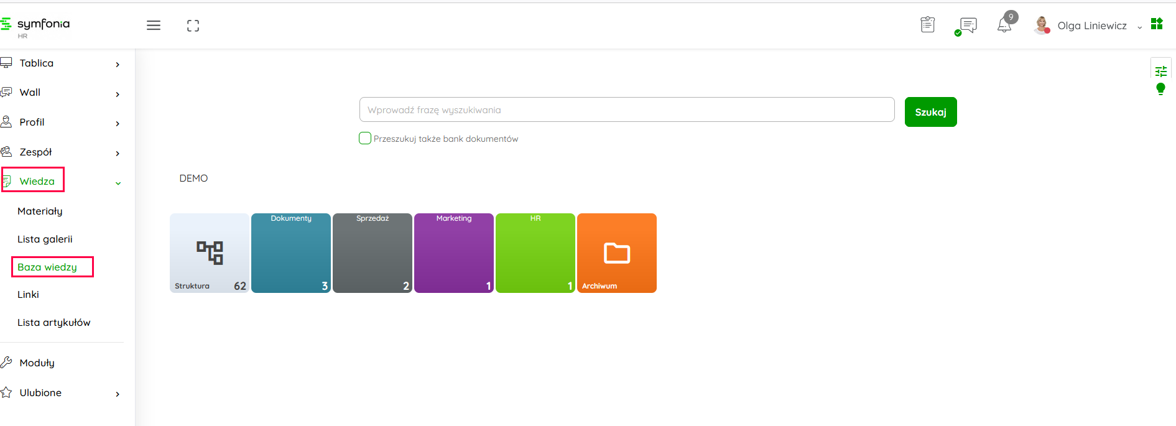Viewport: 1176px width, 426px height.
Task: Click the search phrase input field
Action: coord(626,110)
